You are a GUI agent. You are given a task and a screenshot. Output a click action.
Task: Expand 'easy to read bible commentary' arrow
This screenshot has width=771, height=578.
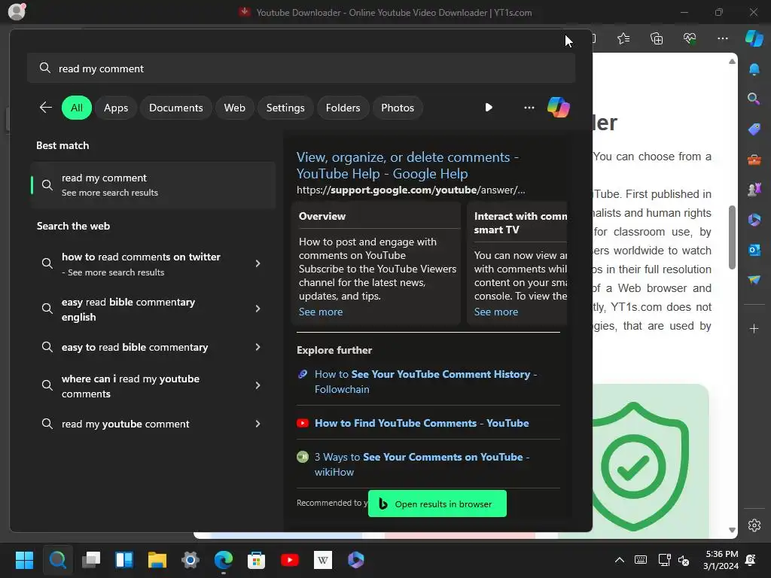click(x=258, y=347)
